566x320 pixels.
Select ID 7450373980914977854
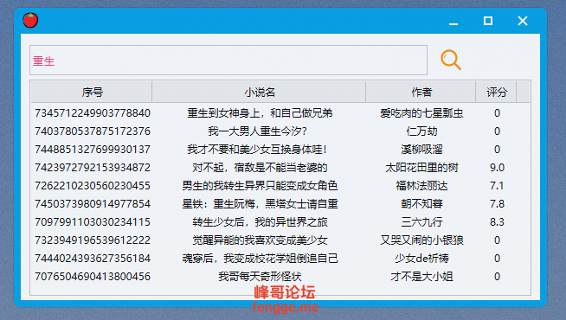point(93,204)
